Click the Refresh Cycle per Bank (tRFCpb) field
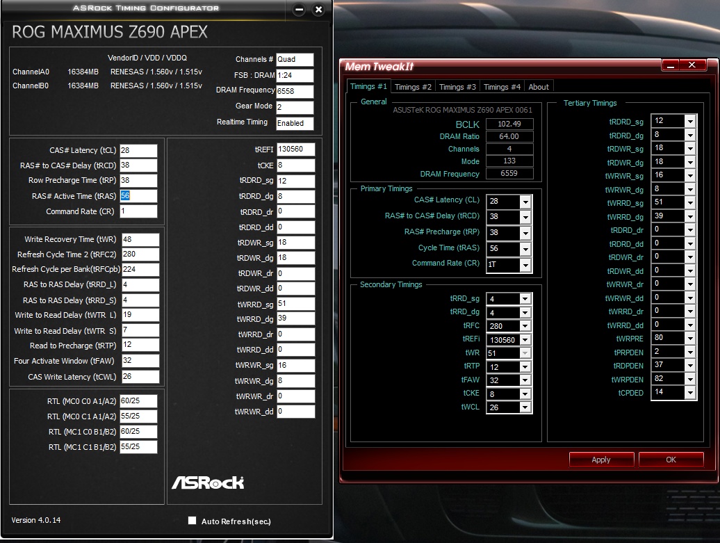Image resolution: width=720 pixels, height=543 pixels. coord(140,270)
